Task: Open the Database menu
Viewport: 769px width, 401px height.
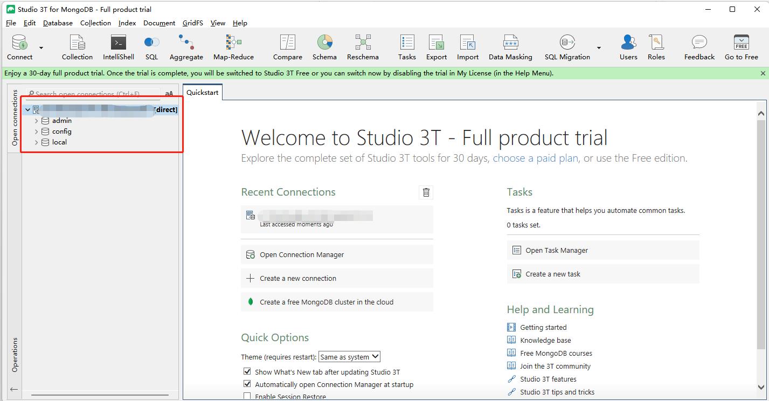Action: pyautogui.click(x=58, y=23)
